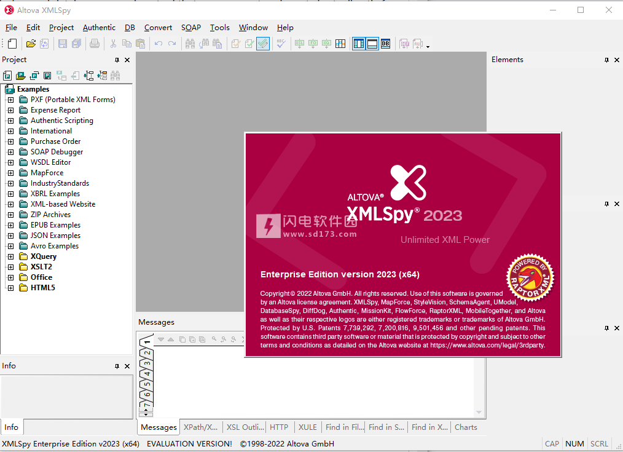
Task: Select the WSDL Editor folder label
Action: 50,162
